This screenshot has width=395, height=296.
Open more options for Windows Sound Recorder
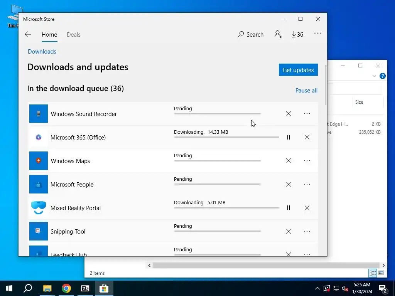(x=307, y=114)
